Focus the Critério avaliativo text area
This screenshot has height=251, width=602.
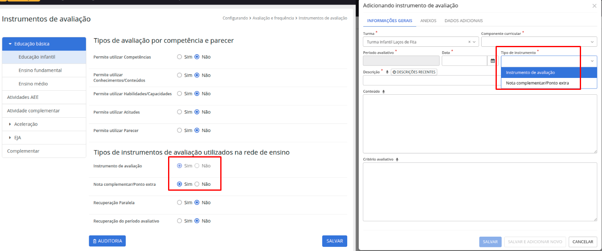480,192
